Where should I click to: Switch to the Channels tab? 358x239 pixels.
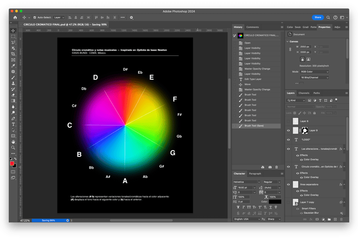pos(304,93)
